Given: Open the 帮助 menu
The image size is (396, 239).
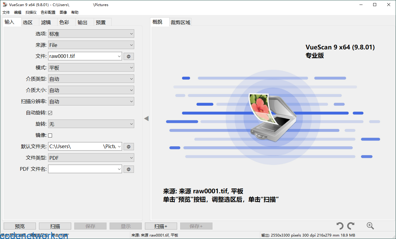Looking at the screenshot, I should coord(75,12).
